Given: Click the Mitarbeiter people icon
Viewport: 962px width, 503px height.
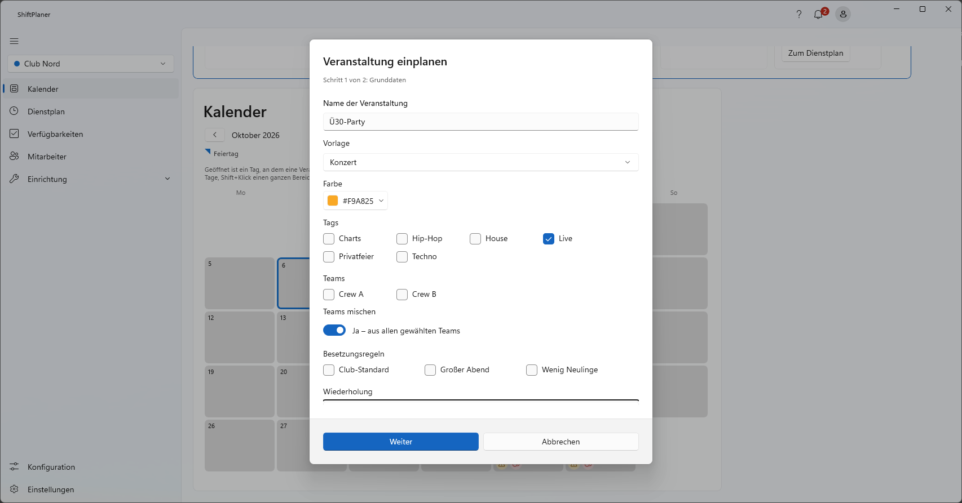Looking at the screenshot, I should [x=14, y=156].
